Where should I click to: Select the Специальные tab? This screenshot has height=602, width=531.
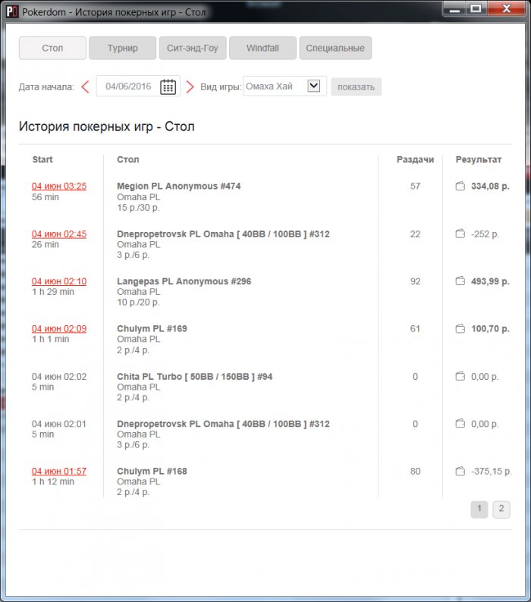[x=335, y=48]
